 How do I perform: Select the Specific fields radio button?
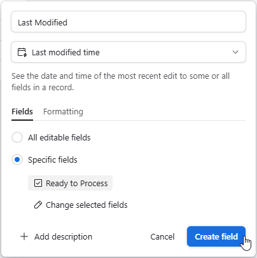tap(17, 160)
